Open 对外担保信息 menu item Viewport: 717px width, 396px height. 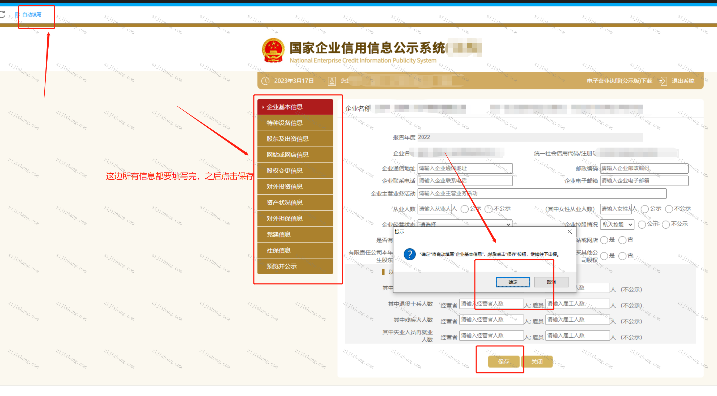[x=295, y=219]
